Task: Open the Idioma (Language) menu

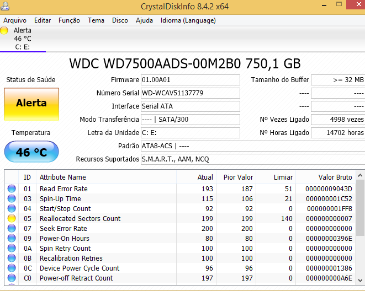Action: 188,20
